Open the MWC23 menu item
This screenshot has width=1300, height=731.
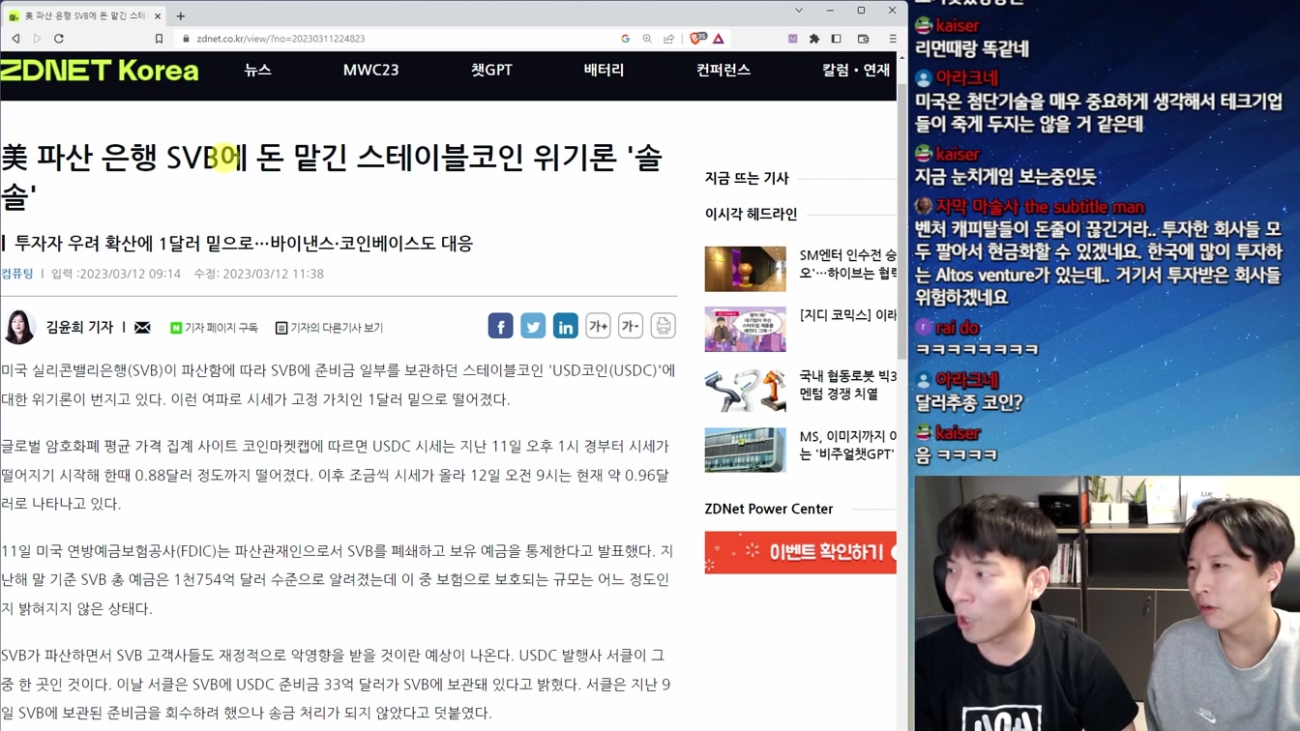(x=370, y=70)
